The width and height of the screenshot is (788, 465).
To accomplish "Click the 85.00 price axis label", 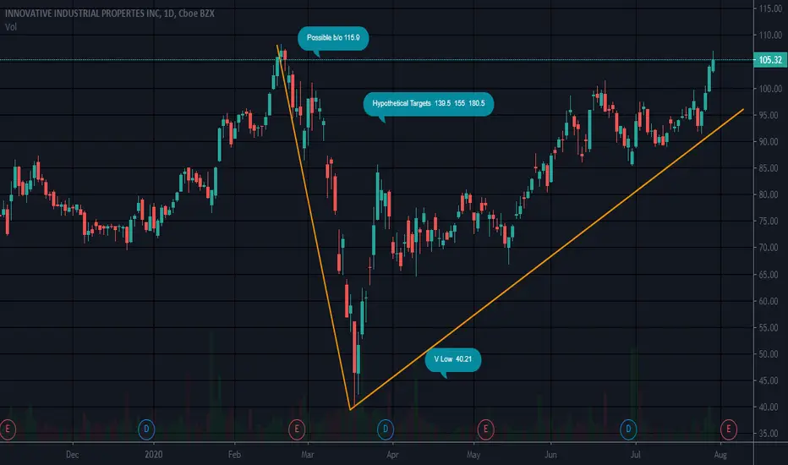I will click(770, 168).
